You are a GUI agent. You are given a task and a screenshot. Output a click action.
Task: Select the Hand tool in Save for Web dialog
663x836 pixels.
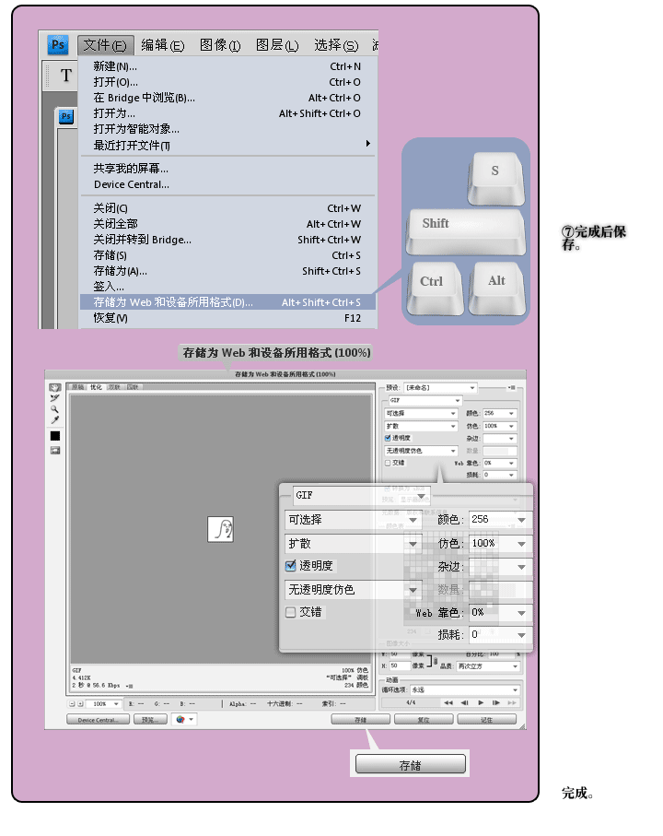tap(55, 388)
